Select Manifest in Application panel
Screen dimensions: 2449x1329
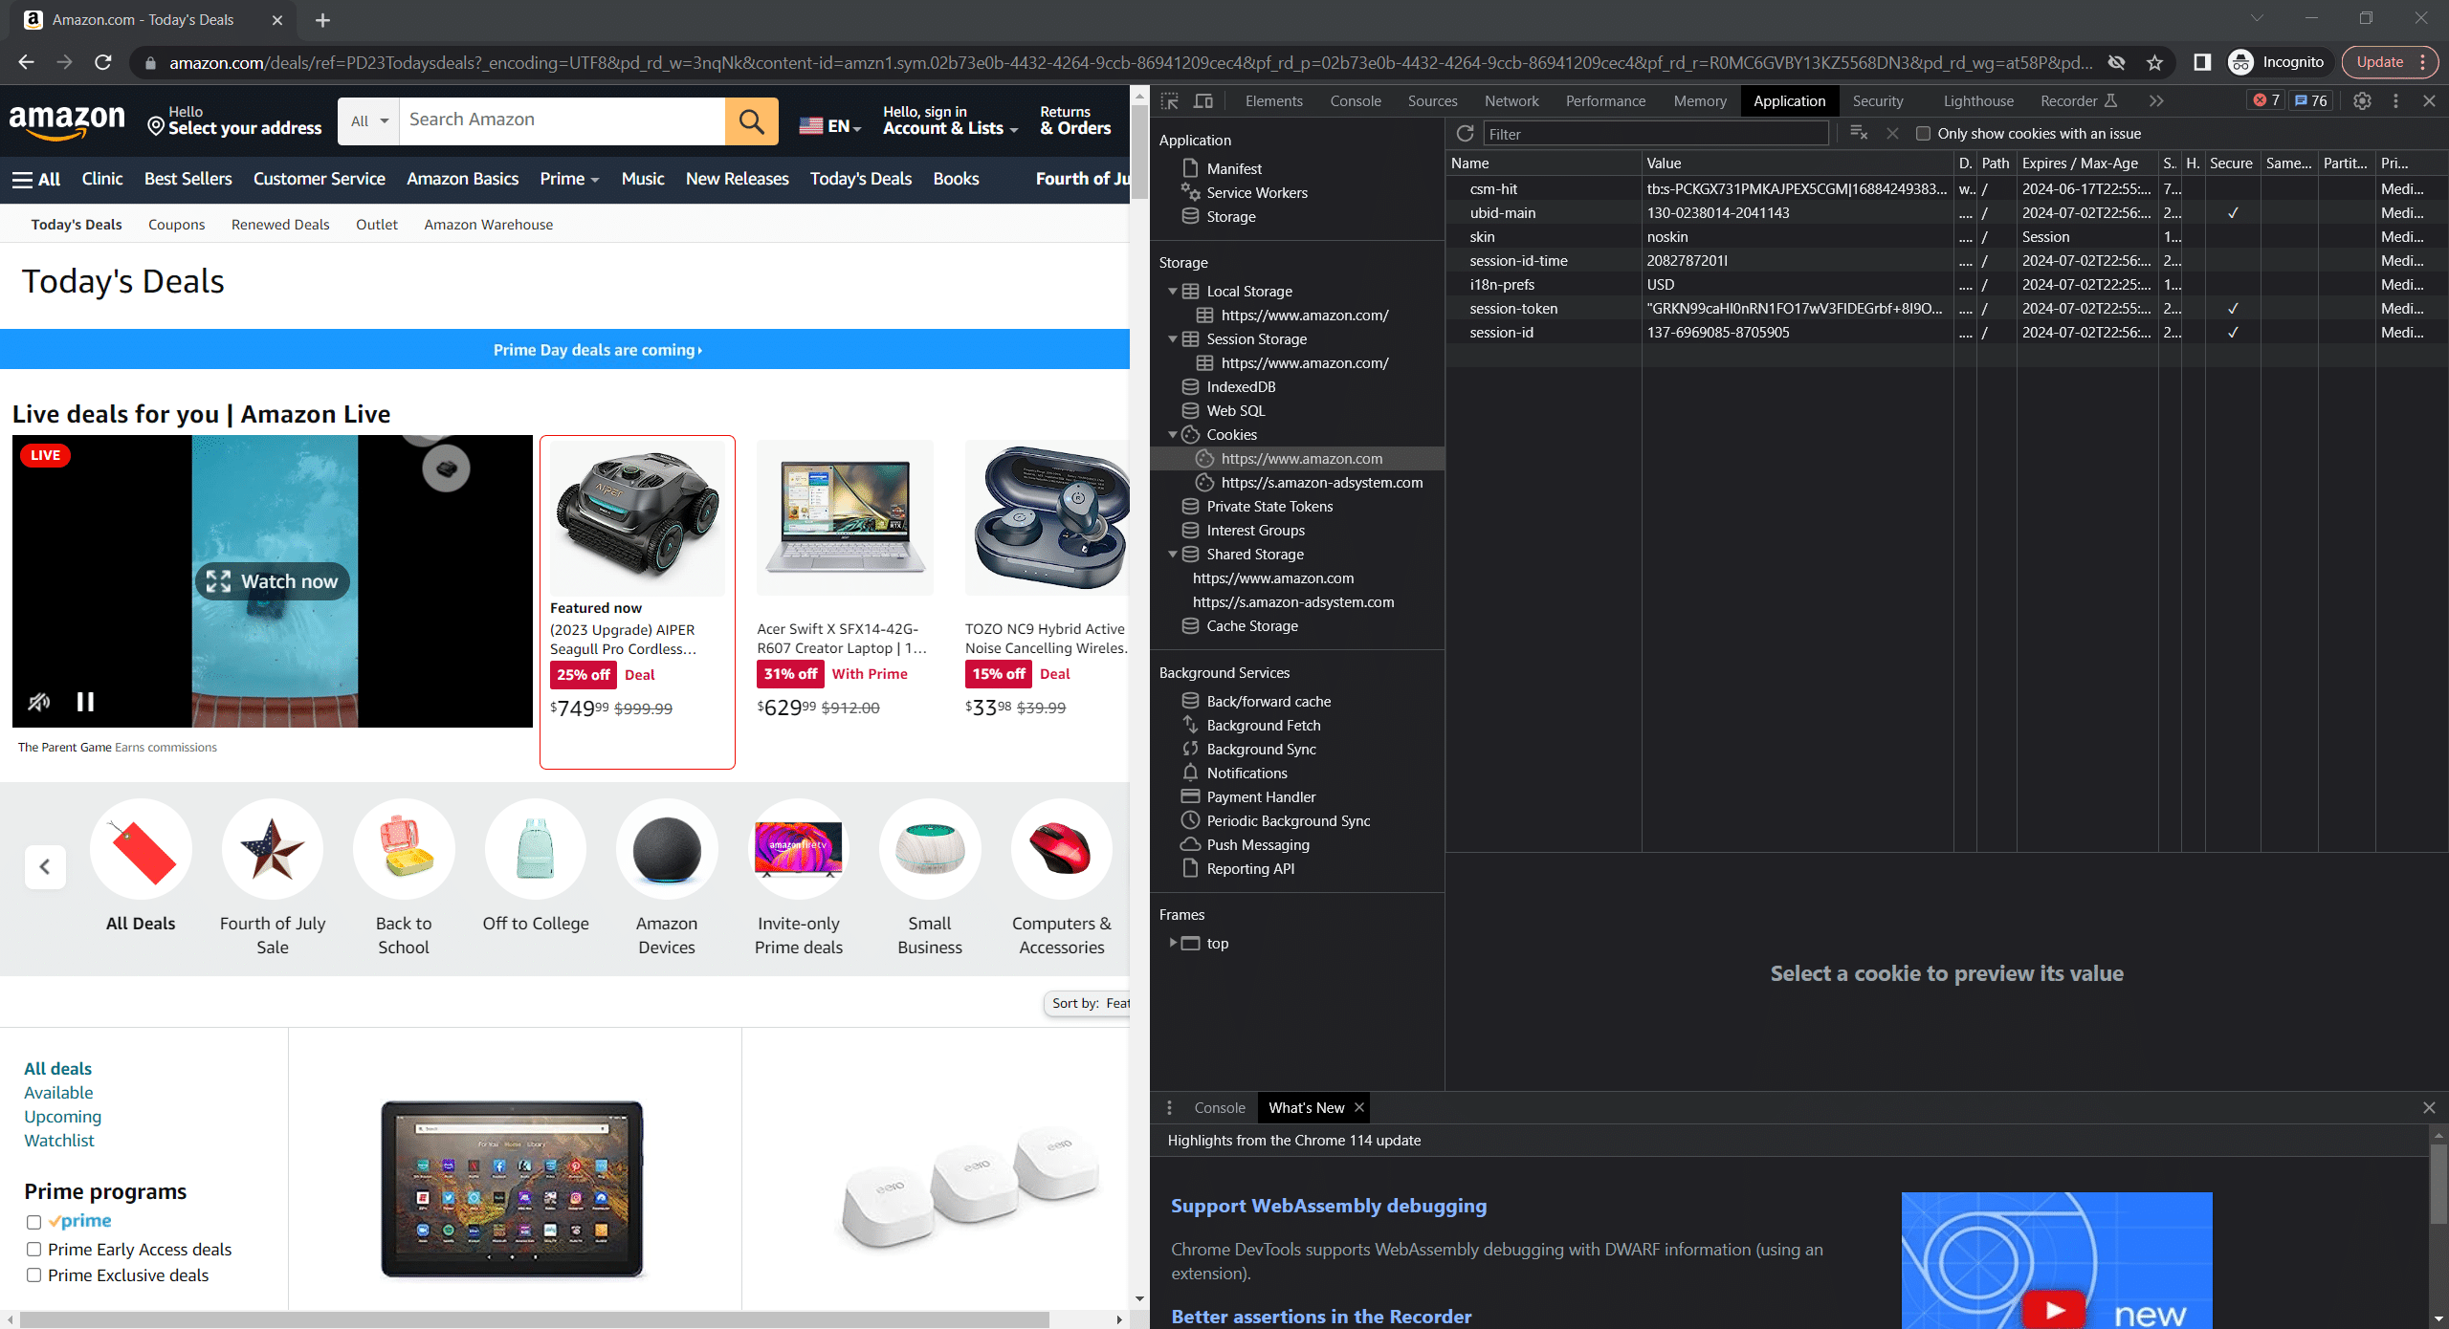coord(1233,168)
